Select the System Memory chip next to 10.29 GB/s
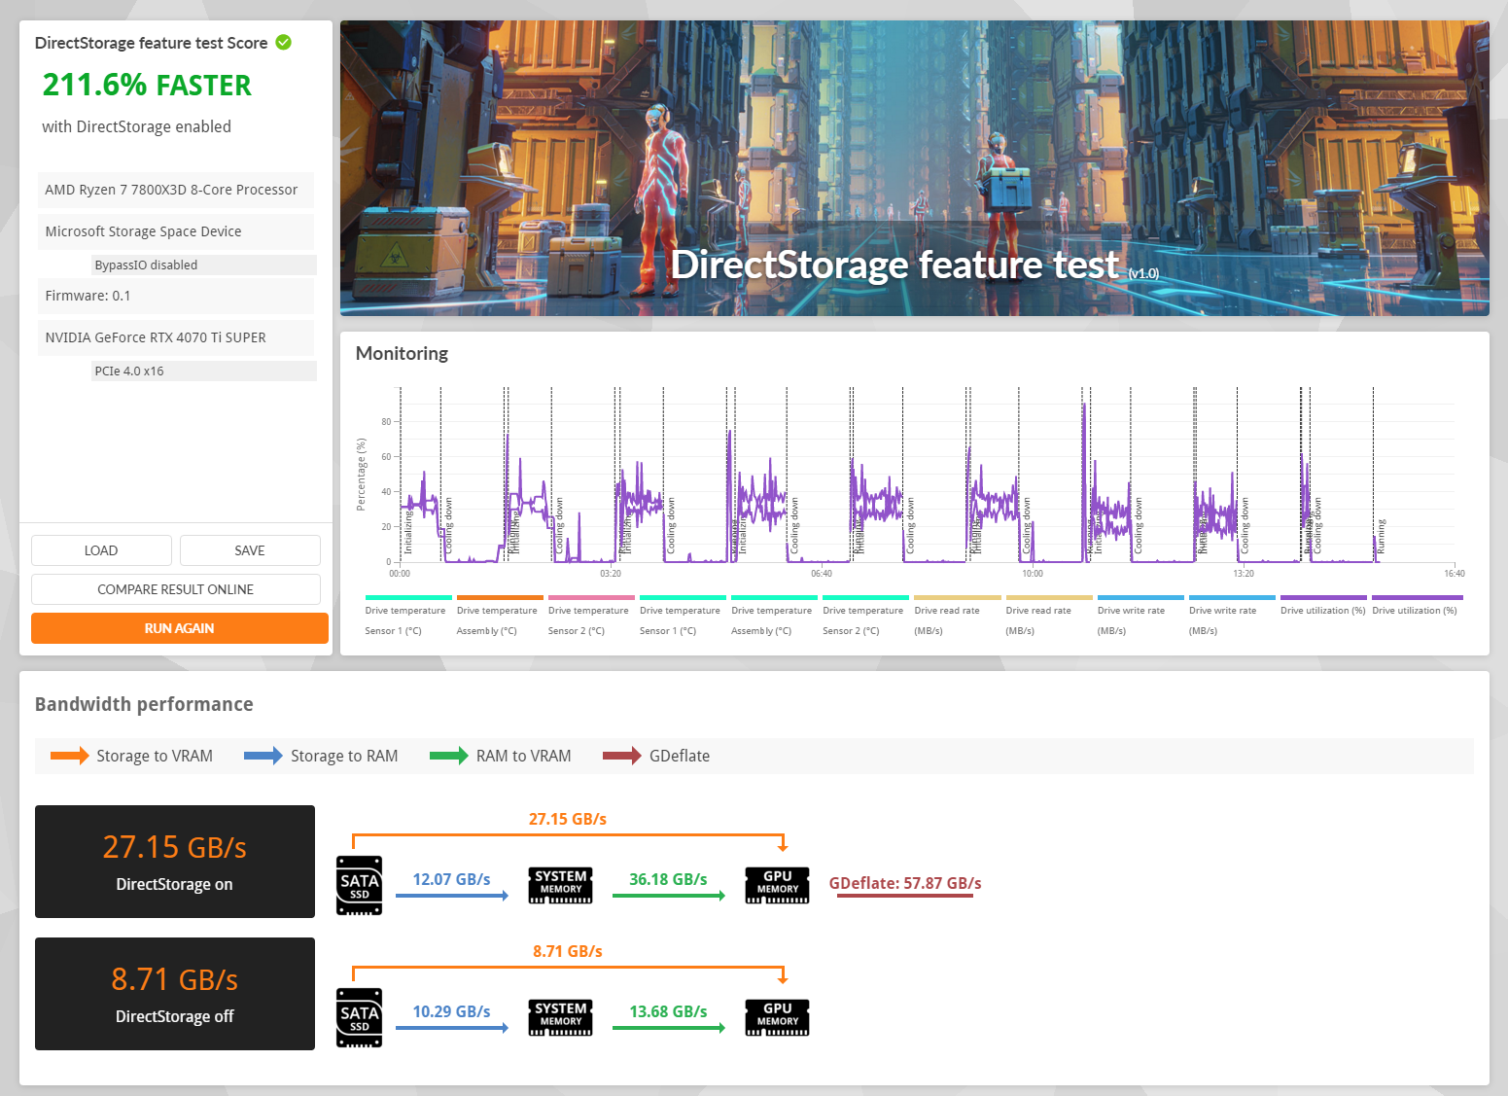Screen dimensions: 1508x1096 [x=560, y=1017]
